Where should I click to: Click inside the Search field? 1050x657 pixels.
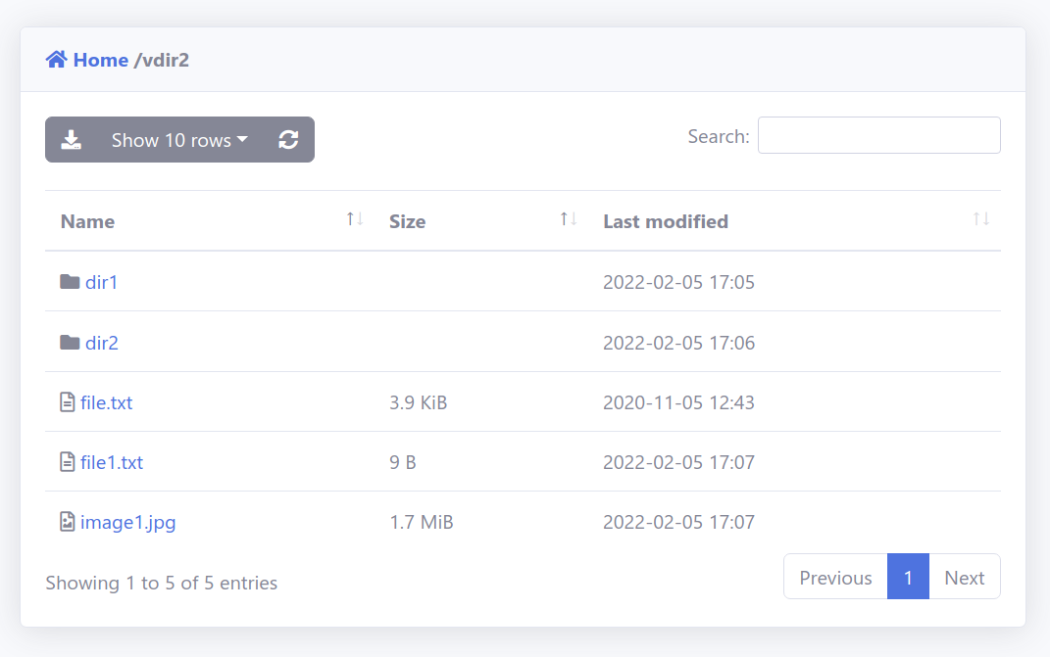click(878, 134)
